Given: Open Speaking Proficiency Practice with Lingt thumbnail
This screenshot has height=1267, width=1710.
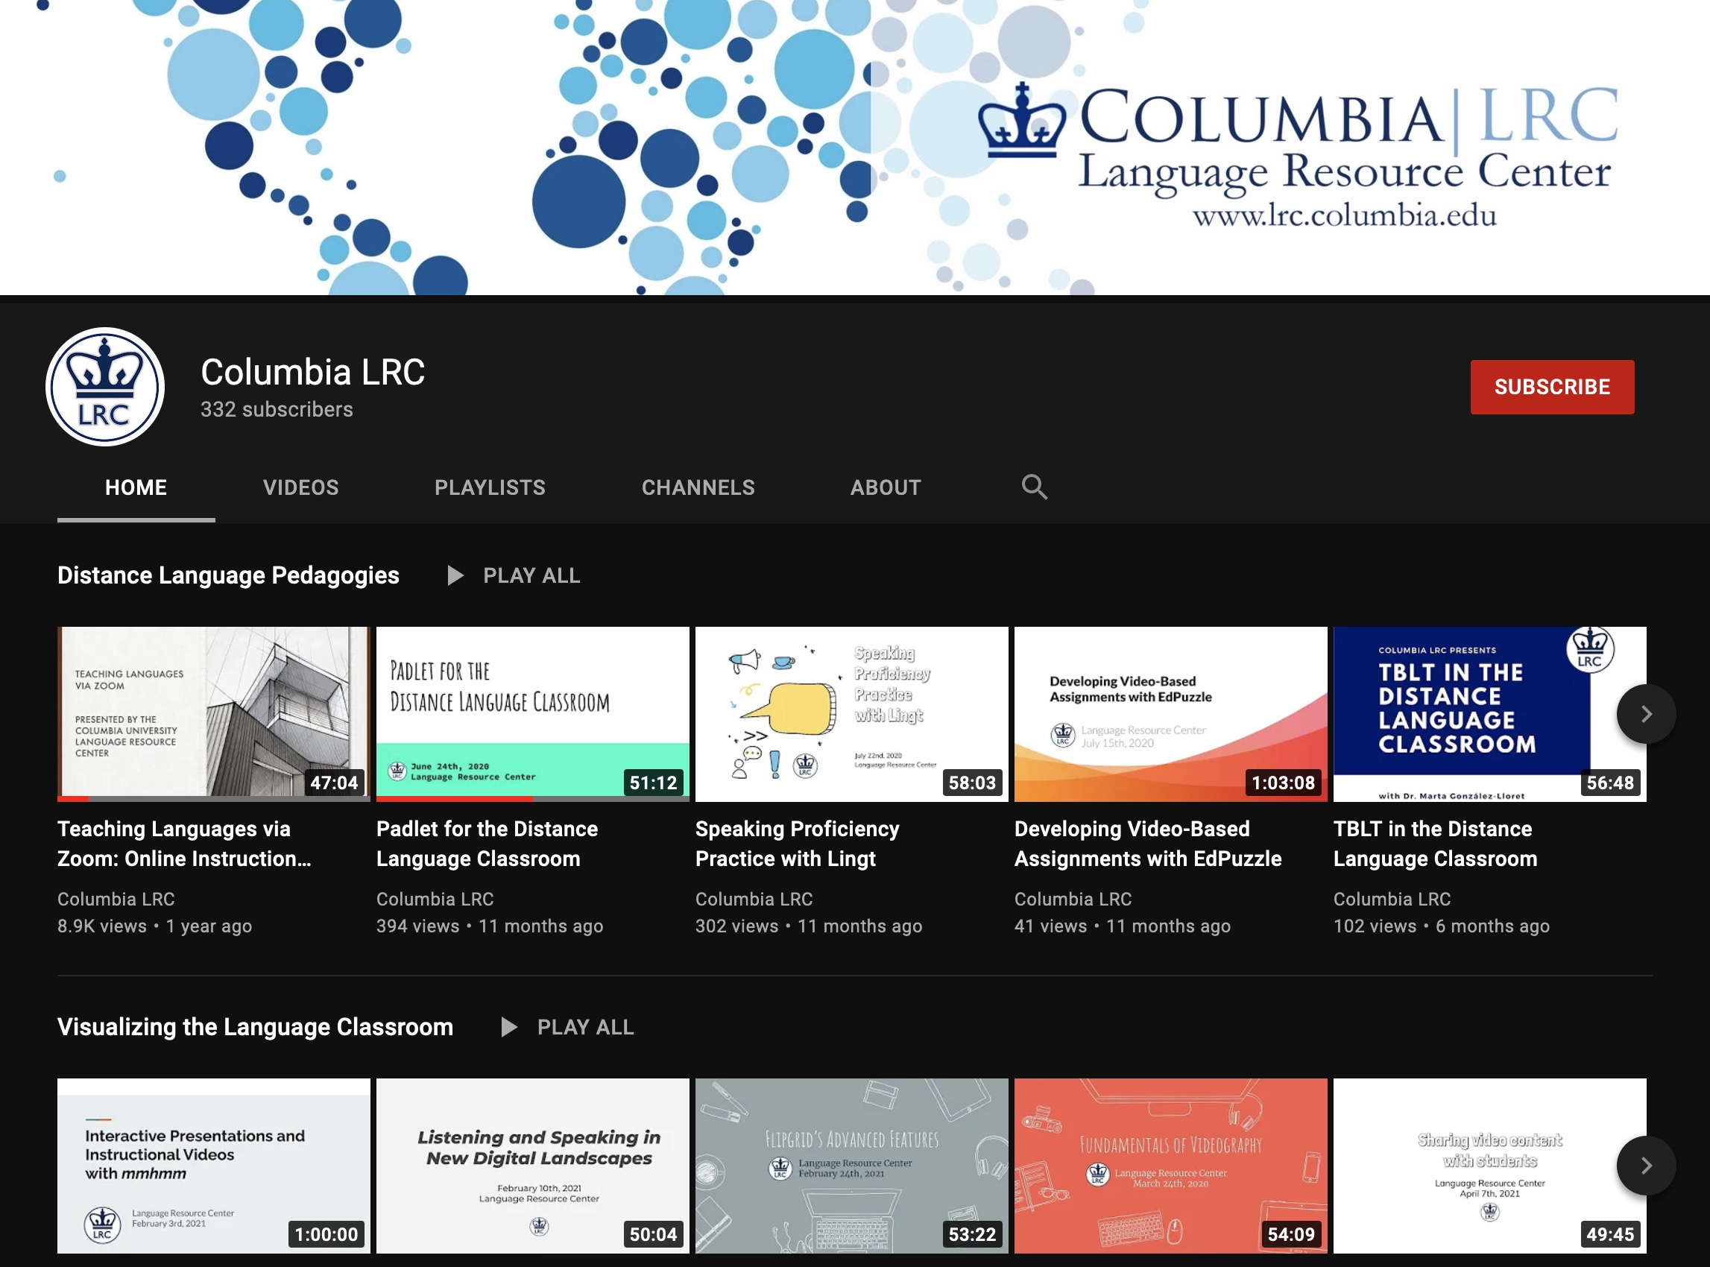Looking at the screenshot, I should (851, 714).
